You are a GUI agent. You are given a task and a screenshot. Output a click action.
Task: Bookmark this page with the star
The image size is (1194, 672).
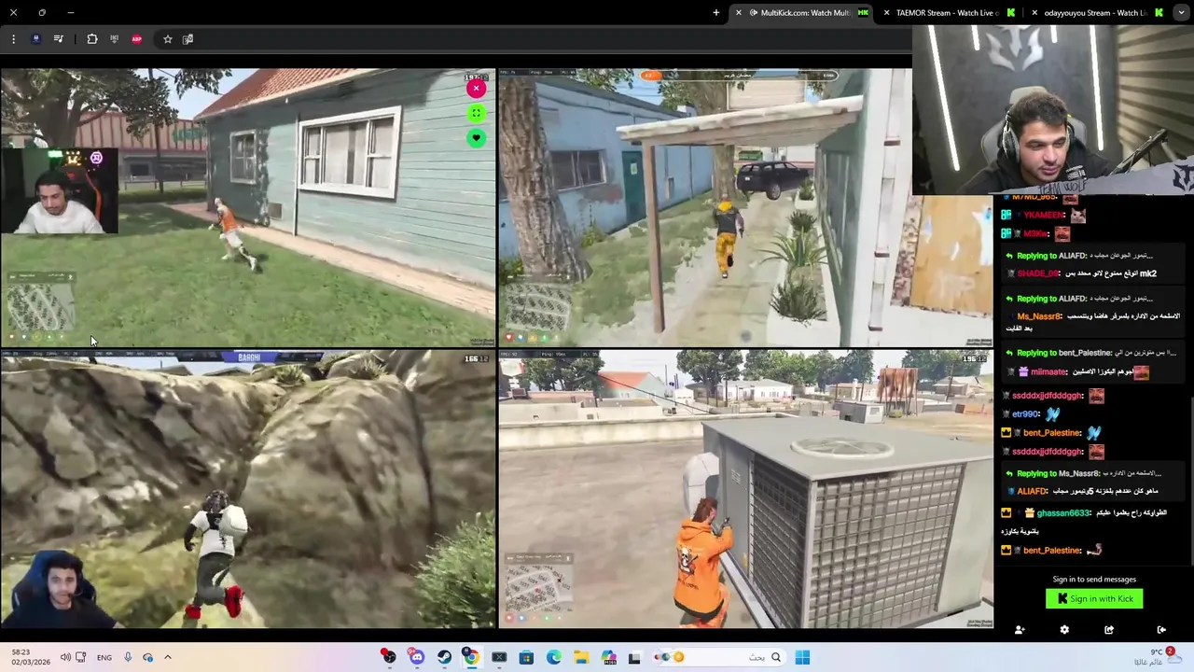pyautogui.click(x=168, y=39)
